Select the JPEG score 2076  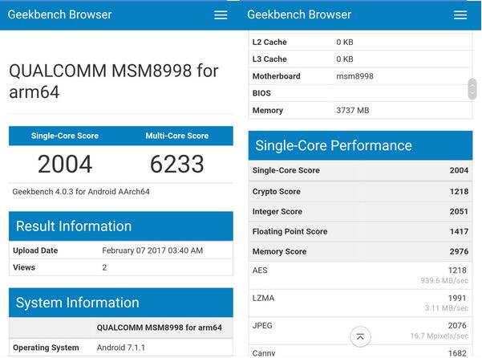[457, 325]
